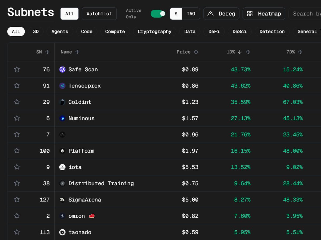Sort table by 7D% column header
Viewport: 321px width, 240px height.
point(291,52)
